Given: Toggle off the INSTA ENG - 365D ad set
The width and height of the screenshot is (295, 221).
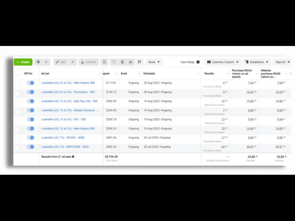Looking at the screenshot, I should (x=30, y=147).
